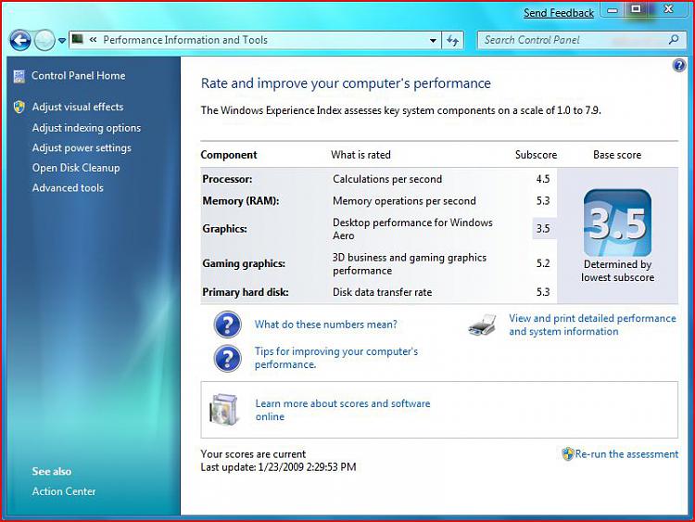Maximize the window
Screen dimensions: 695x522
[x=636, y=9]
